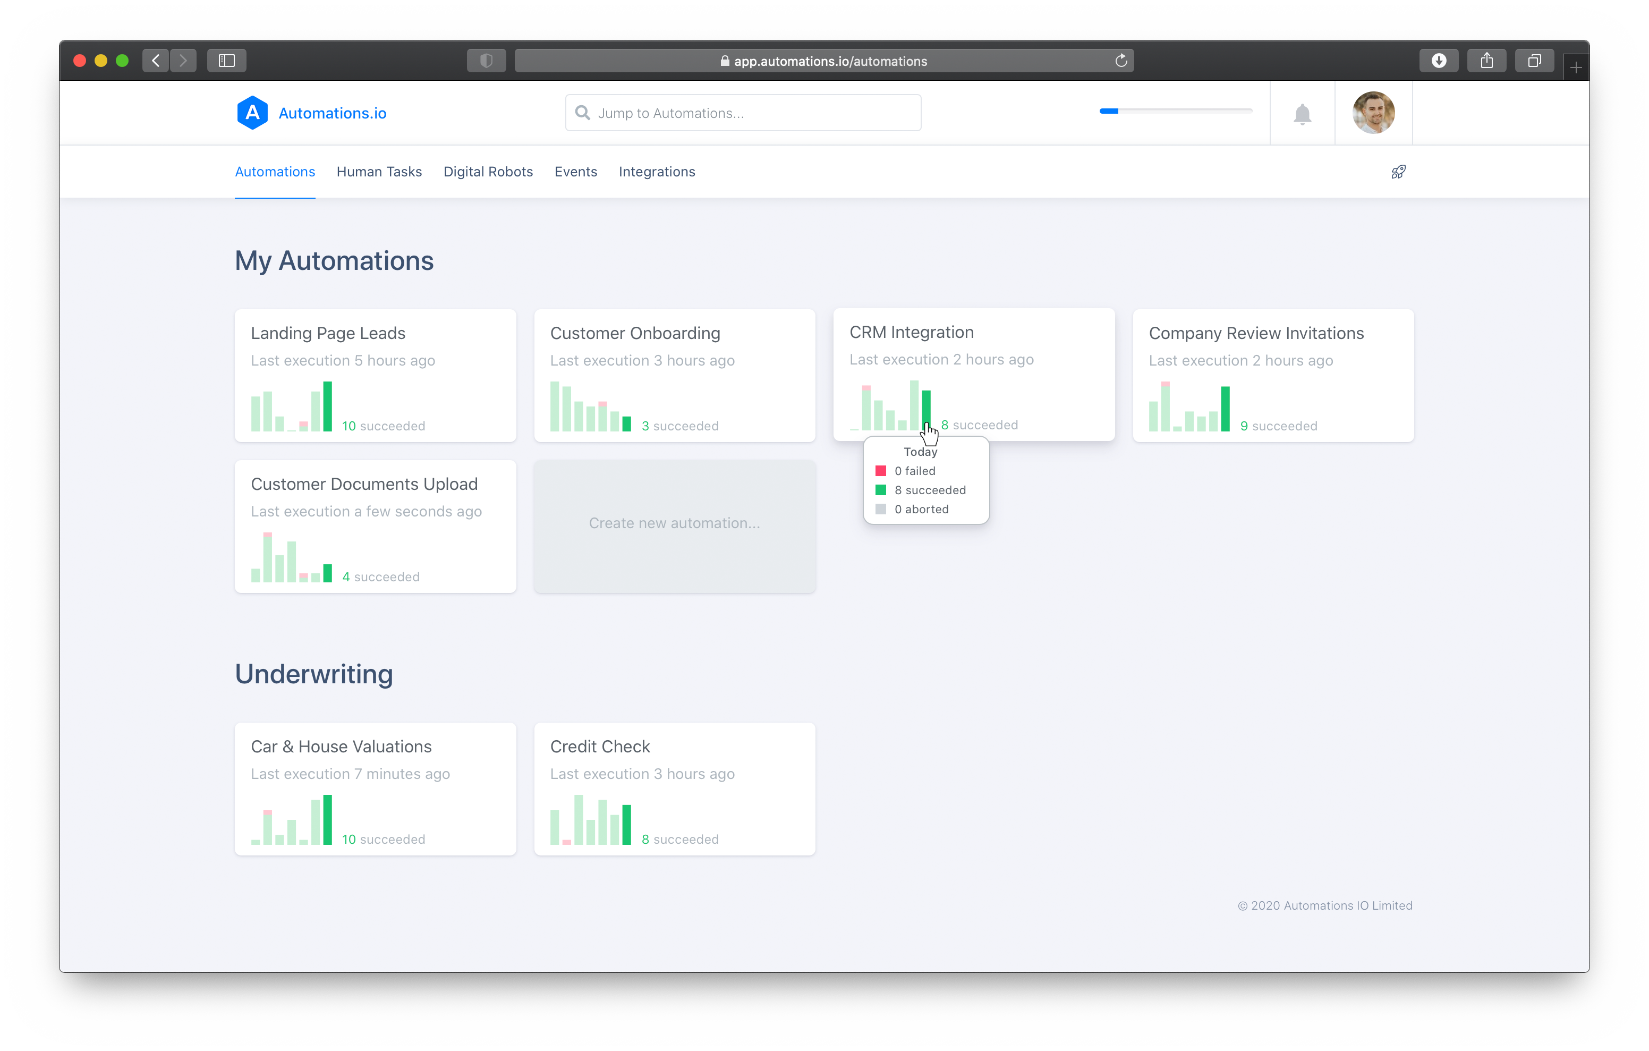Screen dimensions: 1649x1051
Task: Focus the Jump to Automations search field
Action: click(743, 113)
